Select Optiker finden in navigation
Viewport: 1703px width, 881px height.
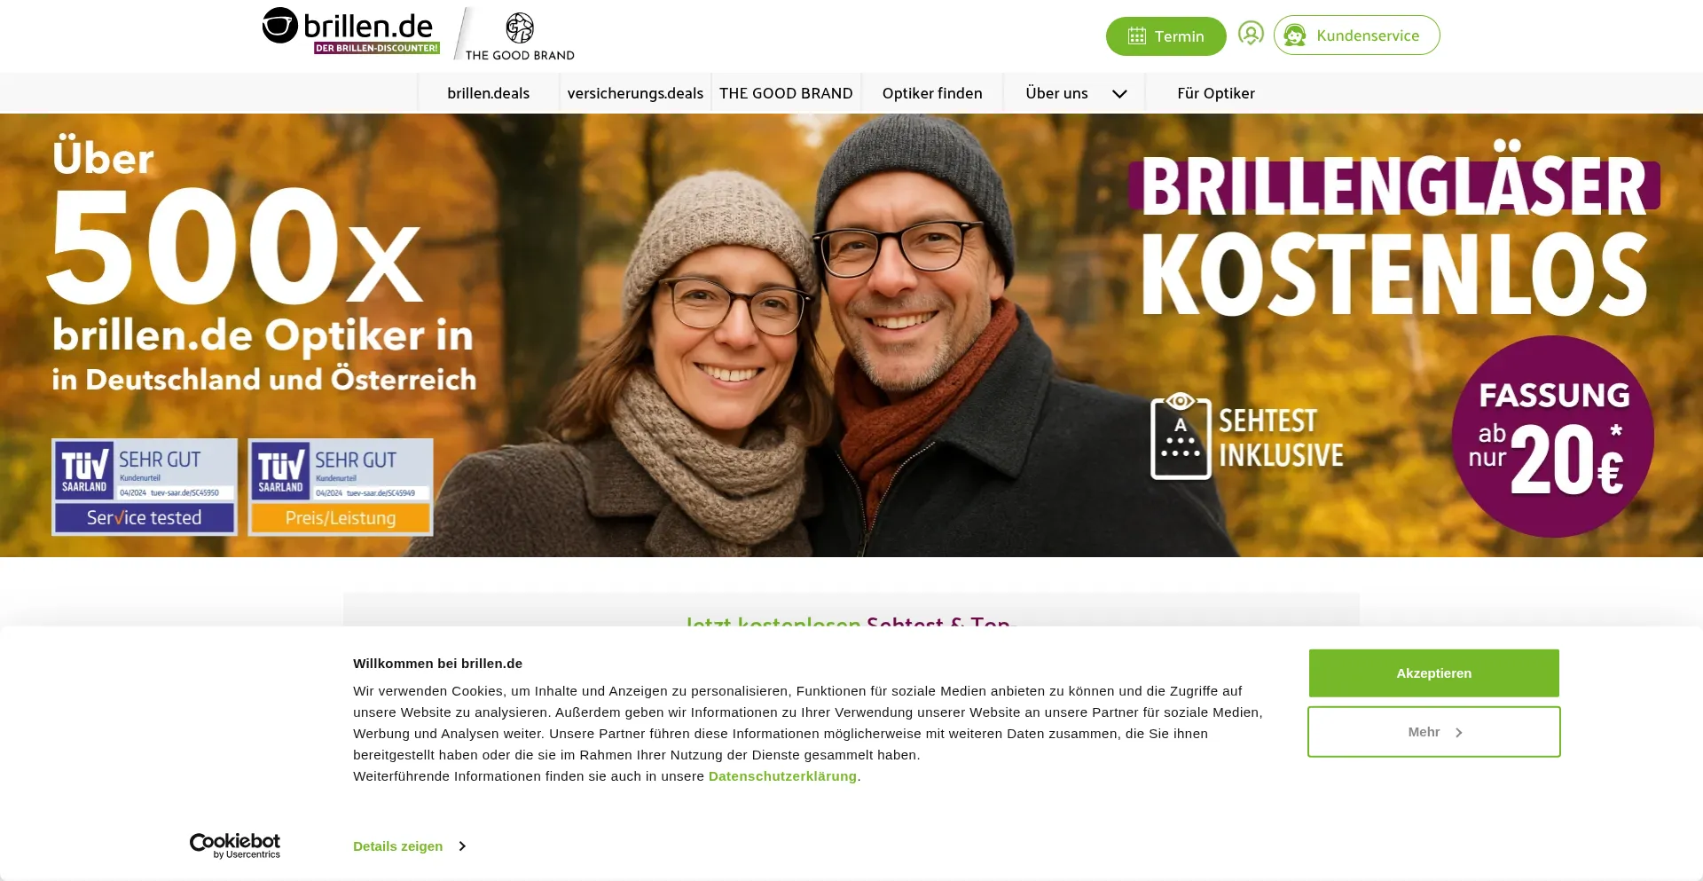[932, 93]
